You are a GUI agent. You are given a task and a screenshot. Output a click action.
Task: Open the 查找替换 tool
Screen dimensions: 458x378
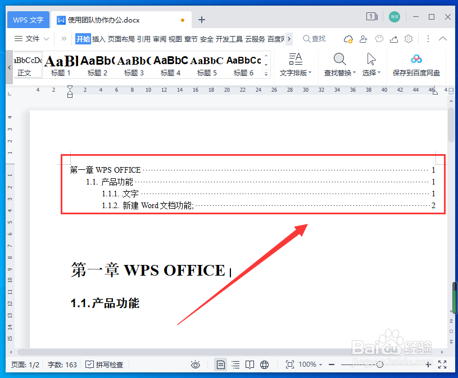click(x=339, y=65)
